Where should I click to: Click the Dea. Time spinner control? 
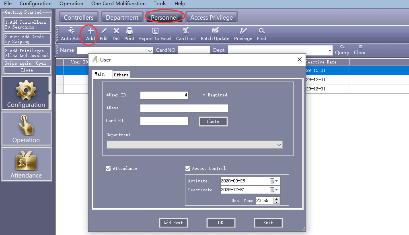277,200
